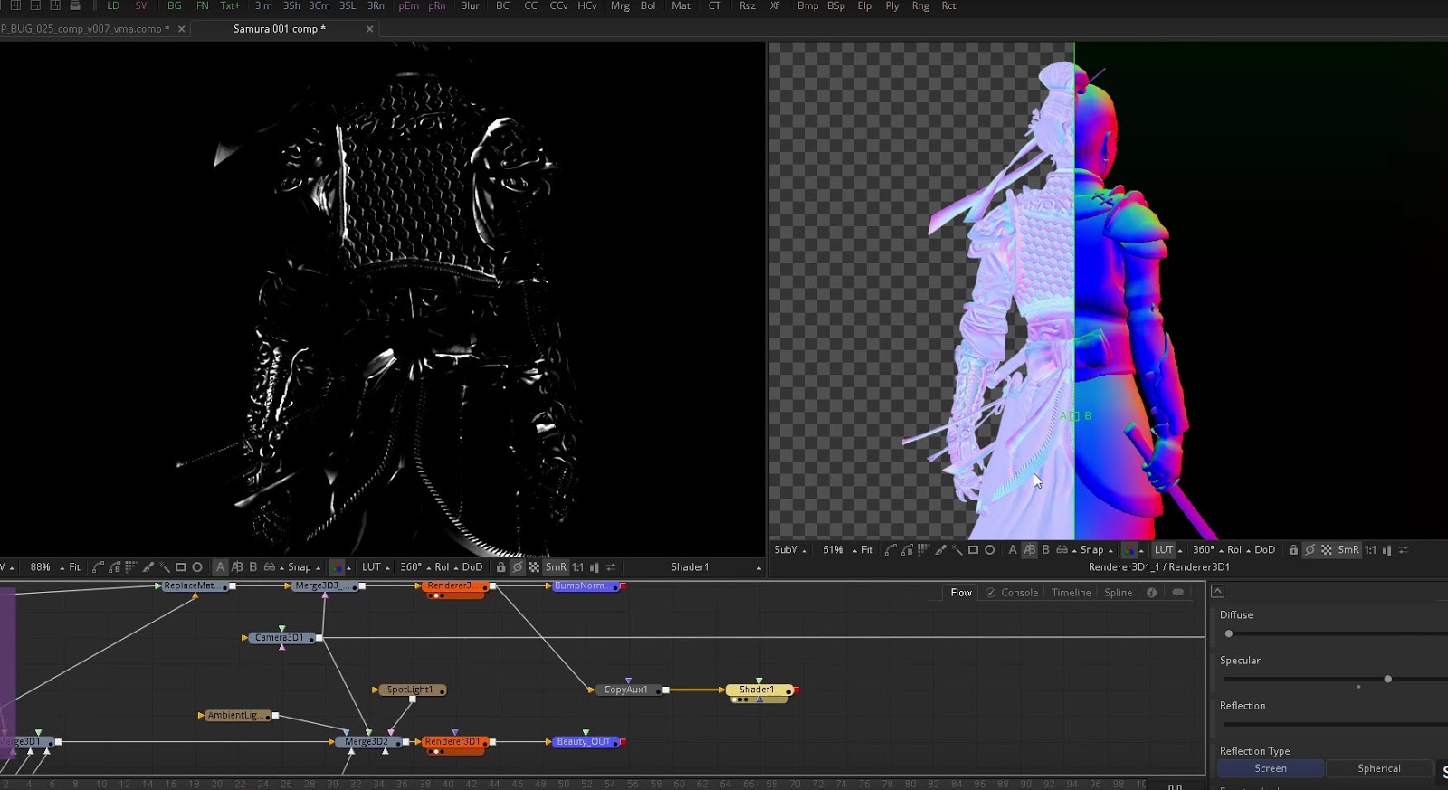Image resolution: width=1448 pixels, height=790 pixels.
Task: Click the checkerboard icon in right viewer toolbar
Action: coord(1327,550)
